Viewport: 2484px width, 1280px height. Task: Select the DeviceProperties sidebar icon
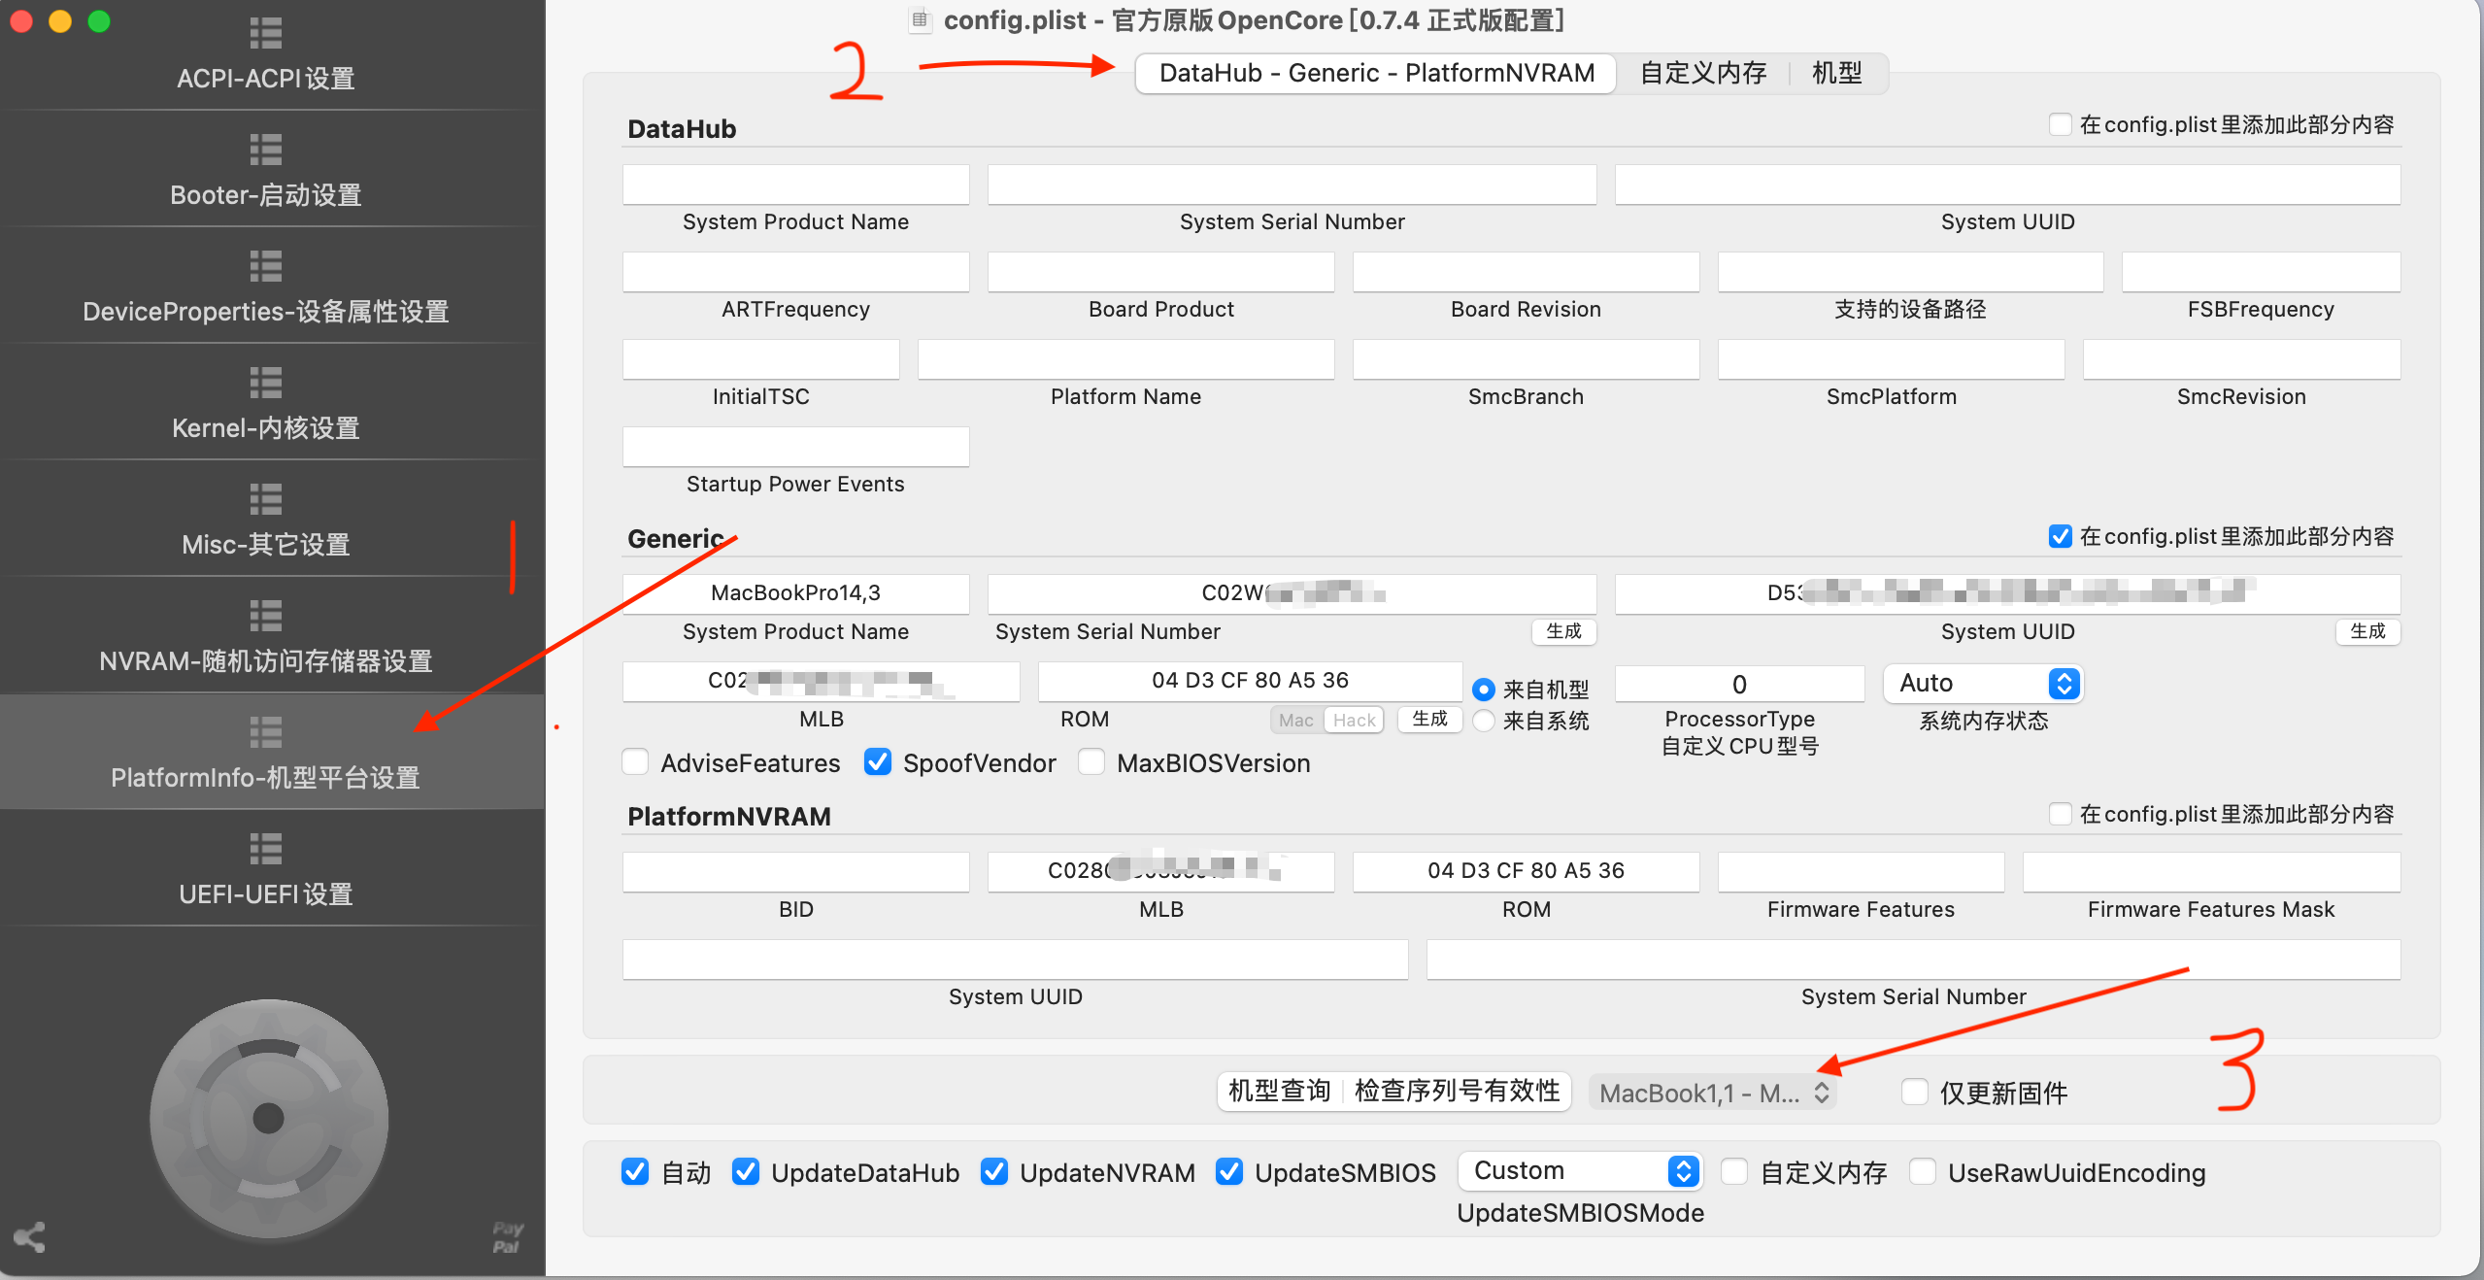click(265, 266)
